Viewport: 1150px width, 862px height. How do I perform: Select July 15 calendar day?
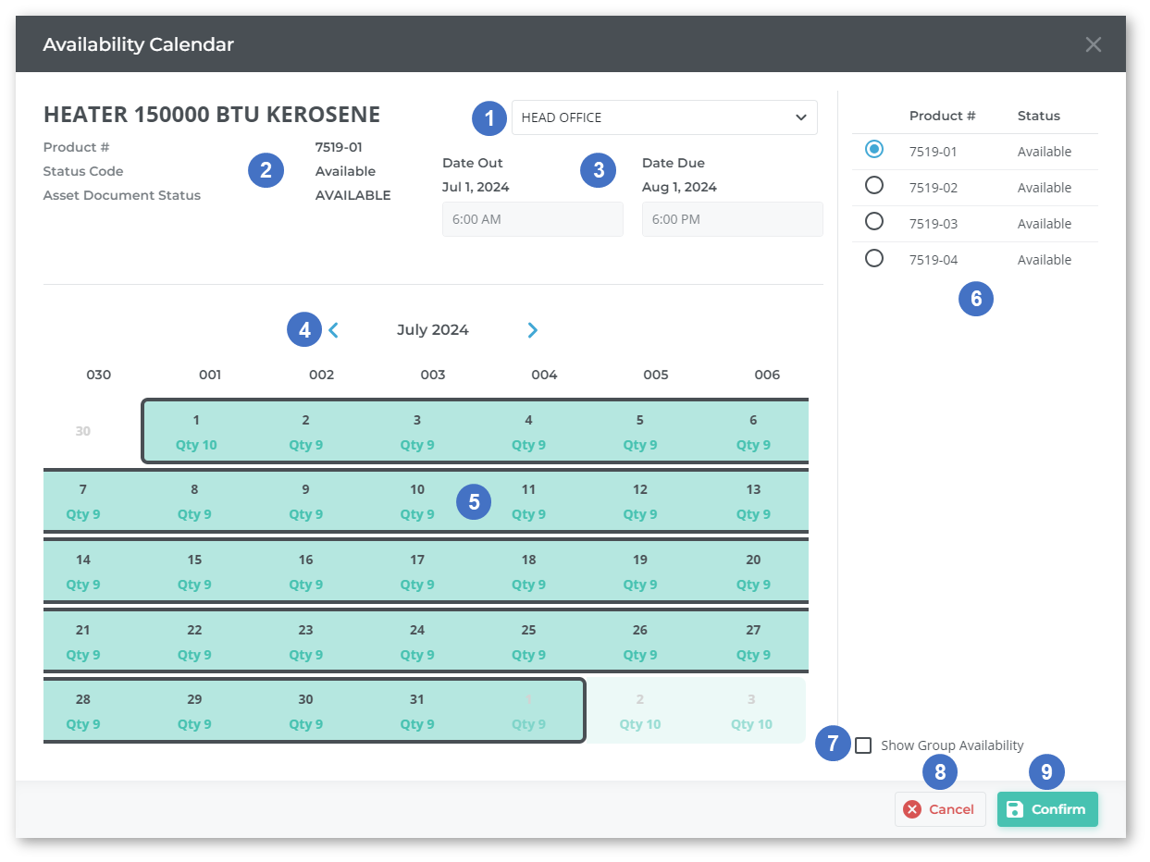(194, 572)
